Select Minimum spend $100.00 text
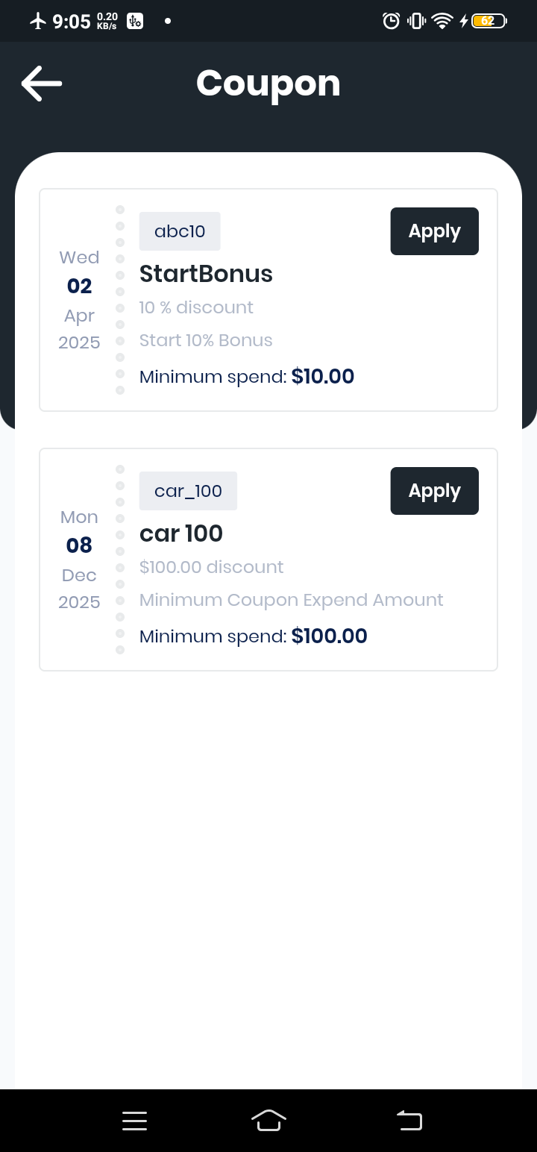Image resolution: width=537 pixels, height=1152 pixels. coord(254,636)
